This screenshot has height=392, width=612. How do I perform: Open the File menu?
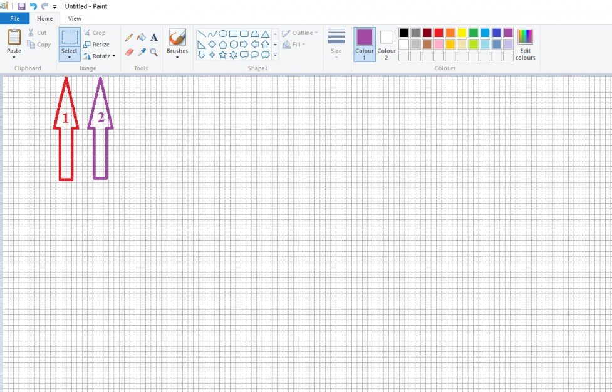(x=15, y=18)
